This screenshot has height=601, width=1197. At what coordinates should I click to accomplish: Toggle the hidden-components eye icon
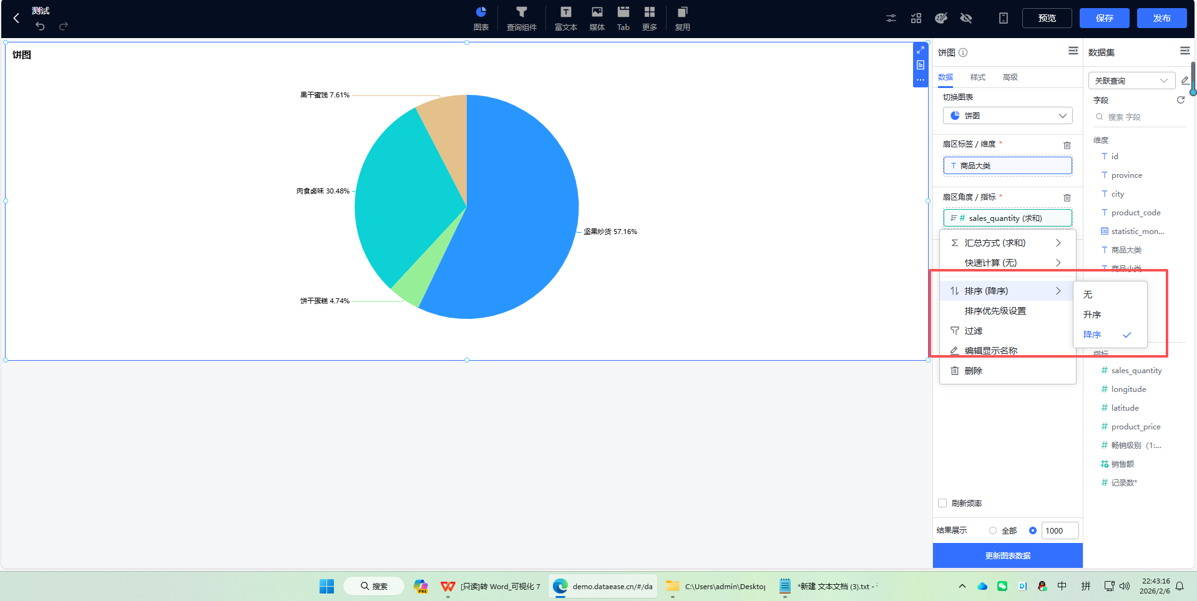pyautogui.click(x=966, y=18)
